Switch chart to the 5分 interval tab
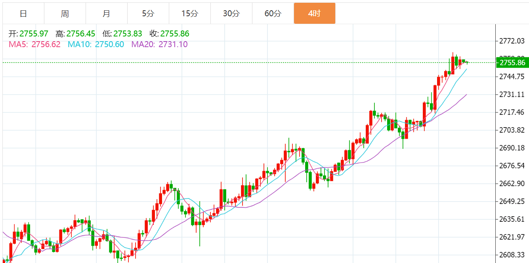The width and height of the screenshot is (529, 263). pyautogui.click(x=148, y=13)
